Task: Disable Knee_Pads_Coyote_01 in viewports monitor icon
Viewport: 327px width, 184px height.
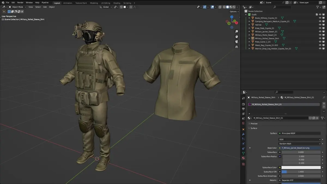Action: (x=324, y=28)
